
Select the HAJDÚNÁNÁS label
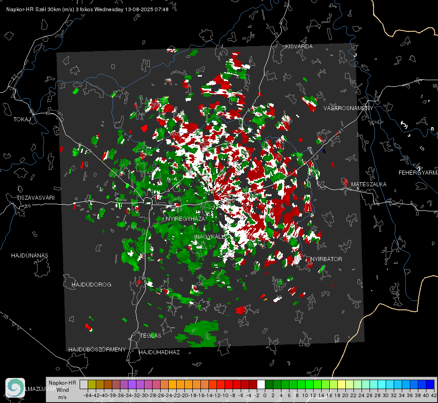pos(30,255)
